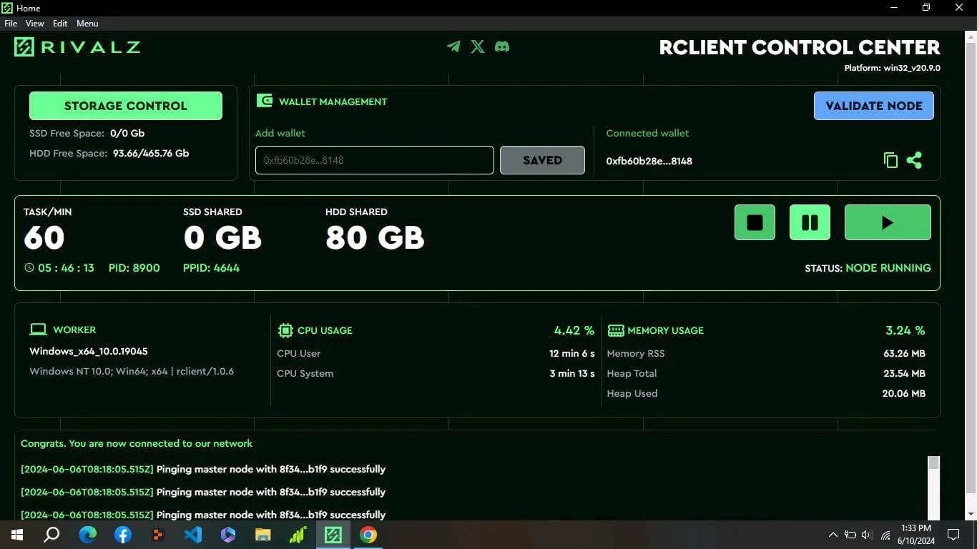Click the battery icon in the tray
Screen dimensions: 977x549
point(850,535)
